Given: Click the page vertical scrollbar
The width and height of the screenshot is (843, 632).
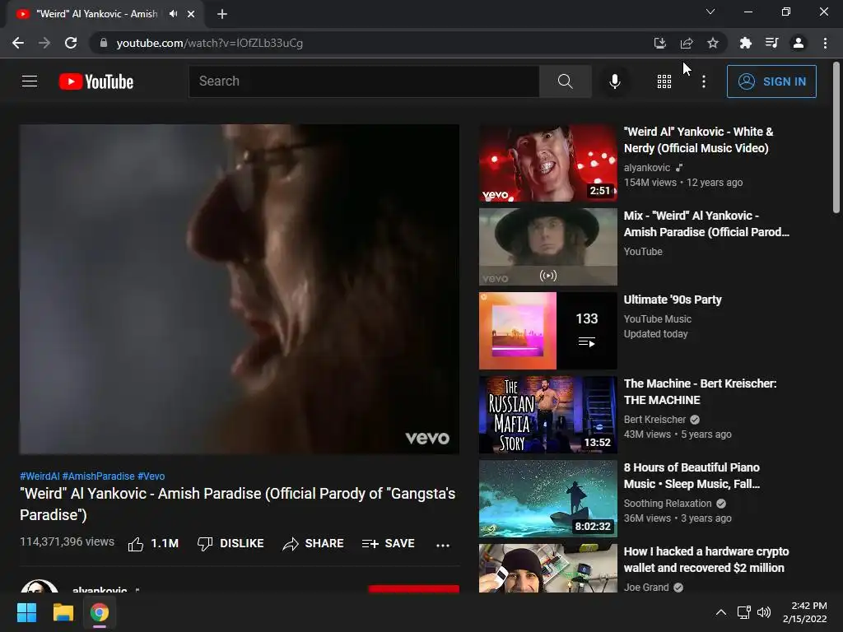Looking at the screenshot, I should (836, 138).
